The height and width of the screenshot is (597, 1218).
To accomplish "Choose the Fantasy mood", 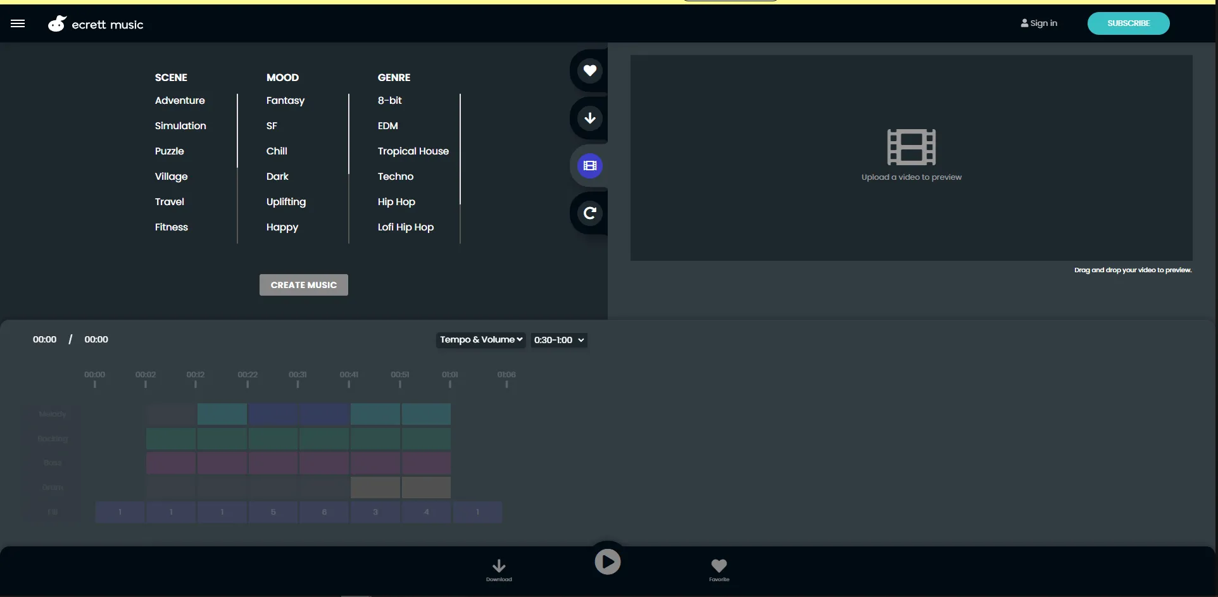I will pos(286,101).
